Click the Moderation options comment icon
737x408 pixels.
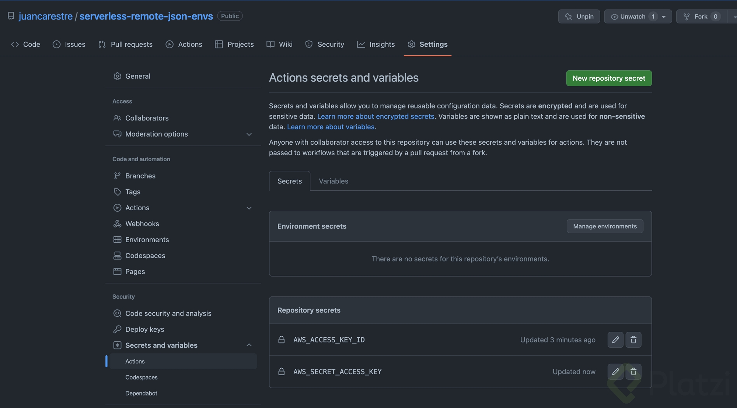[x=117, y=134]
